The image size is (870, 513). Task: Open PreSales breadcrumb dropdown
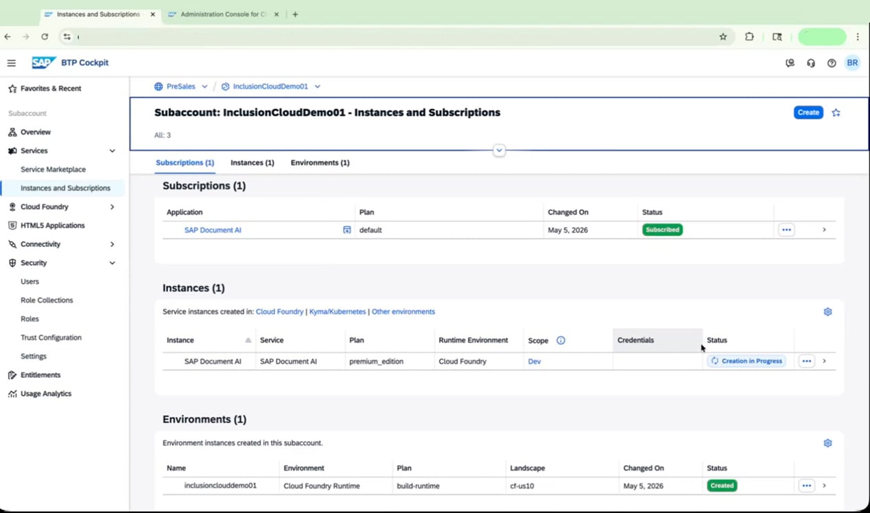tap(204, 87)
